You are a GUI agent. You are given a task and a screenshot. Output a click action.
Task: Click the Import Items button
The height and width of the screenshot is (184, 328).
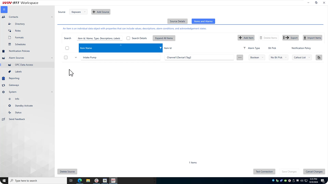313,38
